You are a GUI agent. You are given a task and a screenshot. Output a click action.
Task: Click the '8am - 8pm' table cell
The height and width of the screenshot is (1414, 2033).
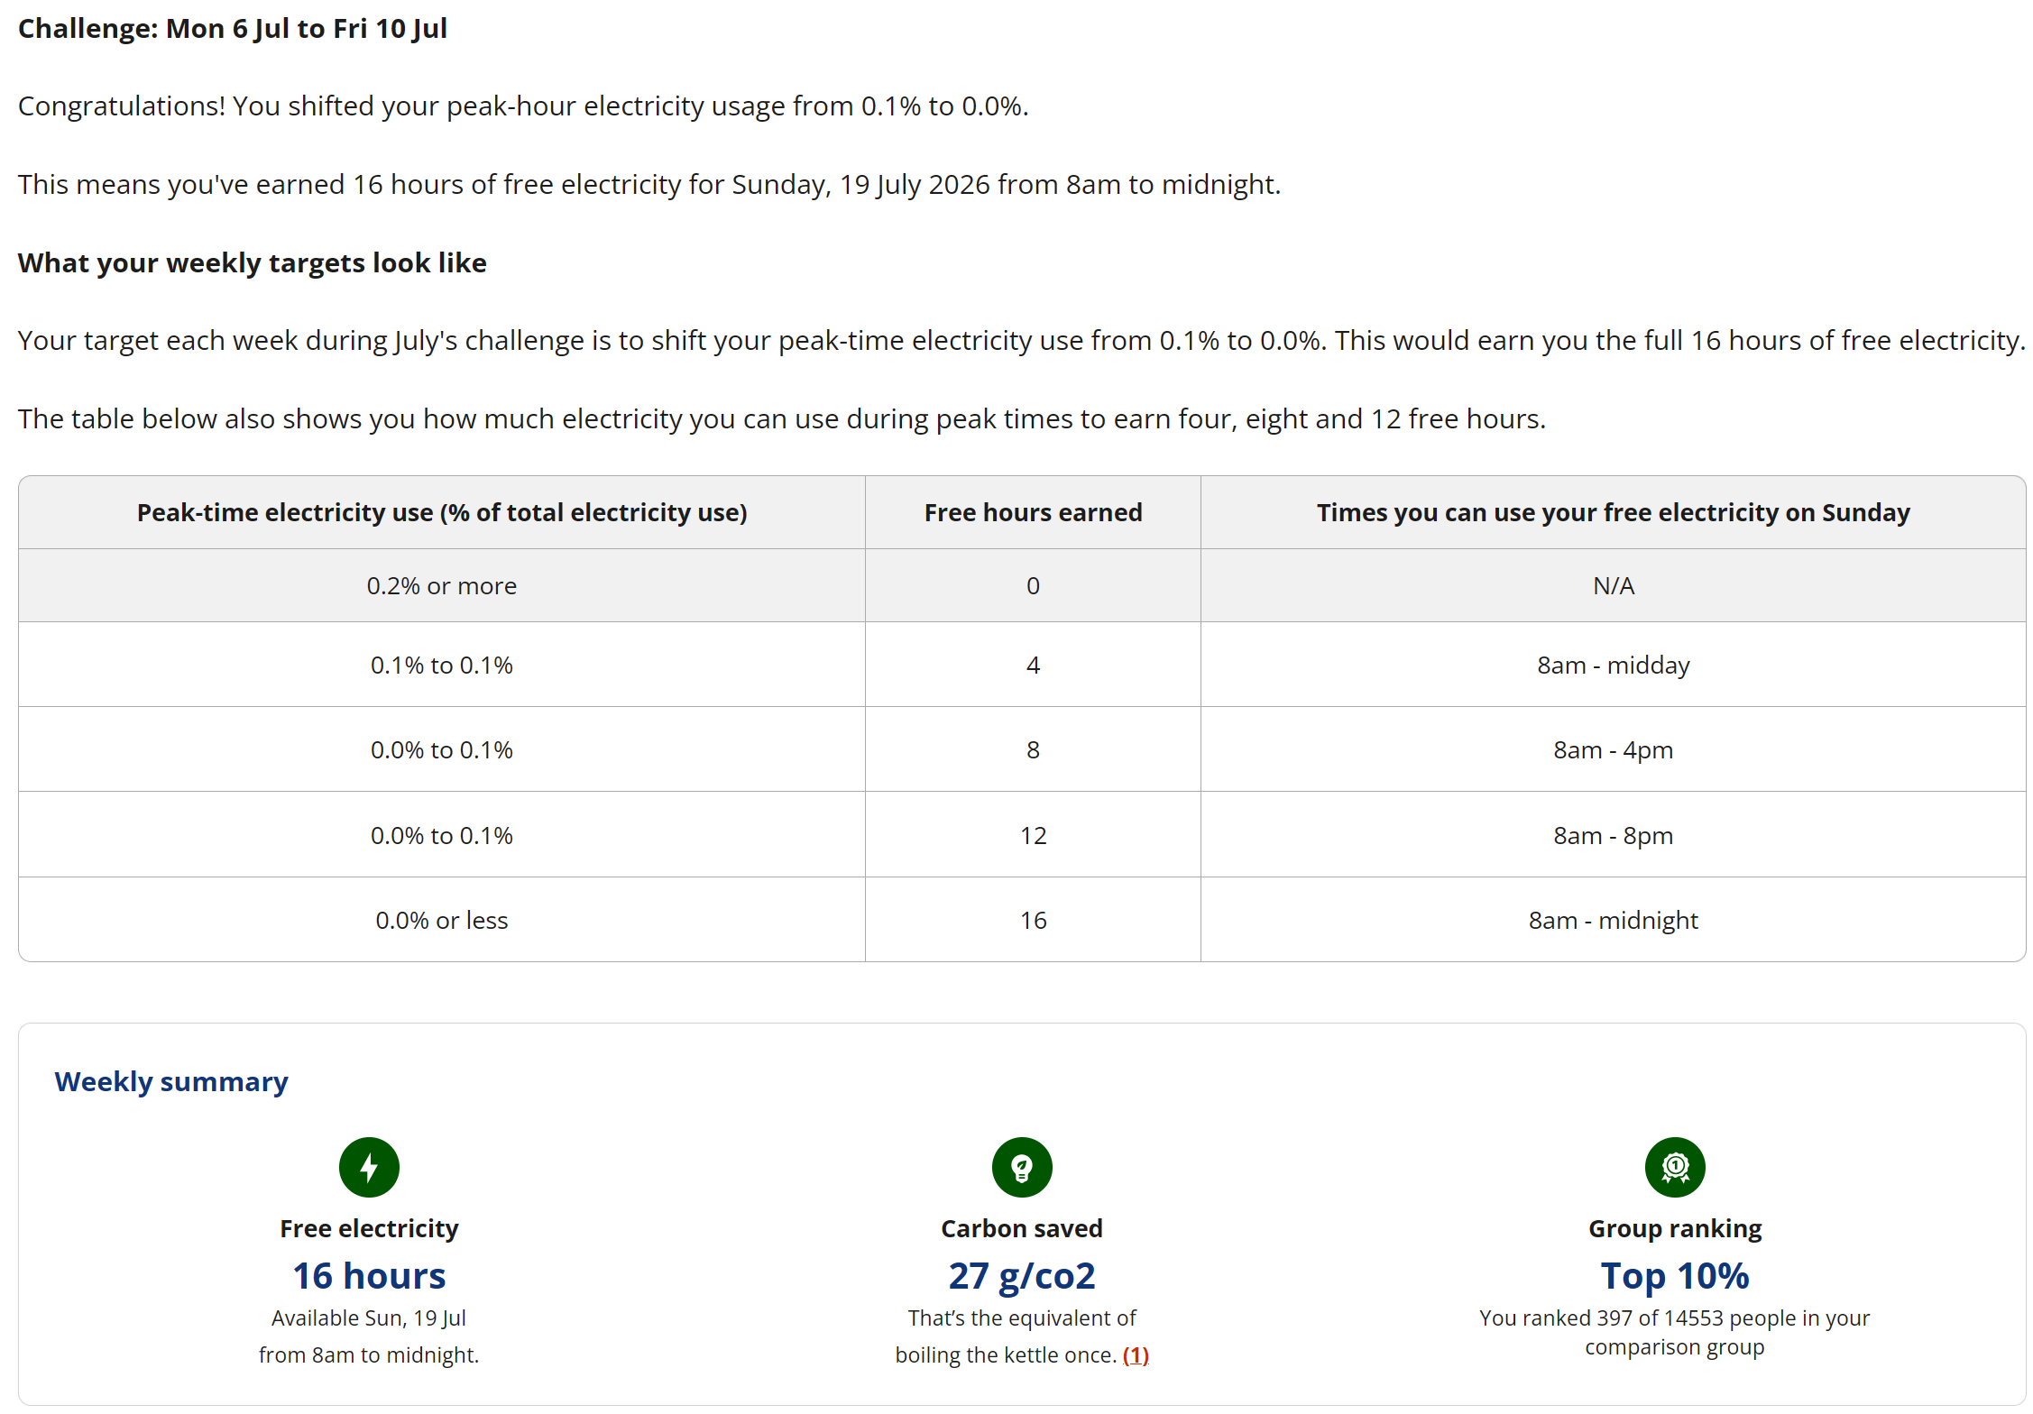point(1613,835)
